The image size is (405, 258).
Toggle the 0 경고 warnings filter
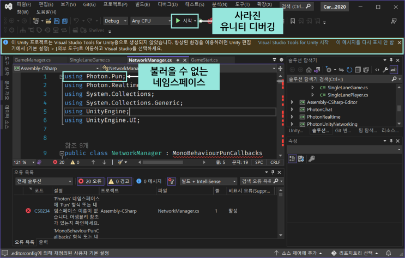pos(119,181)
